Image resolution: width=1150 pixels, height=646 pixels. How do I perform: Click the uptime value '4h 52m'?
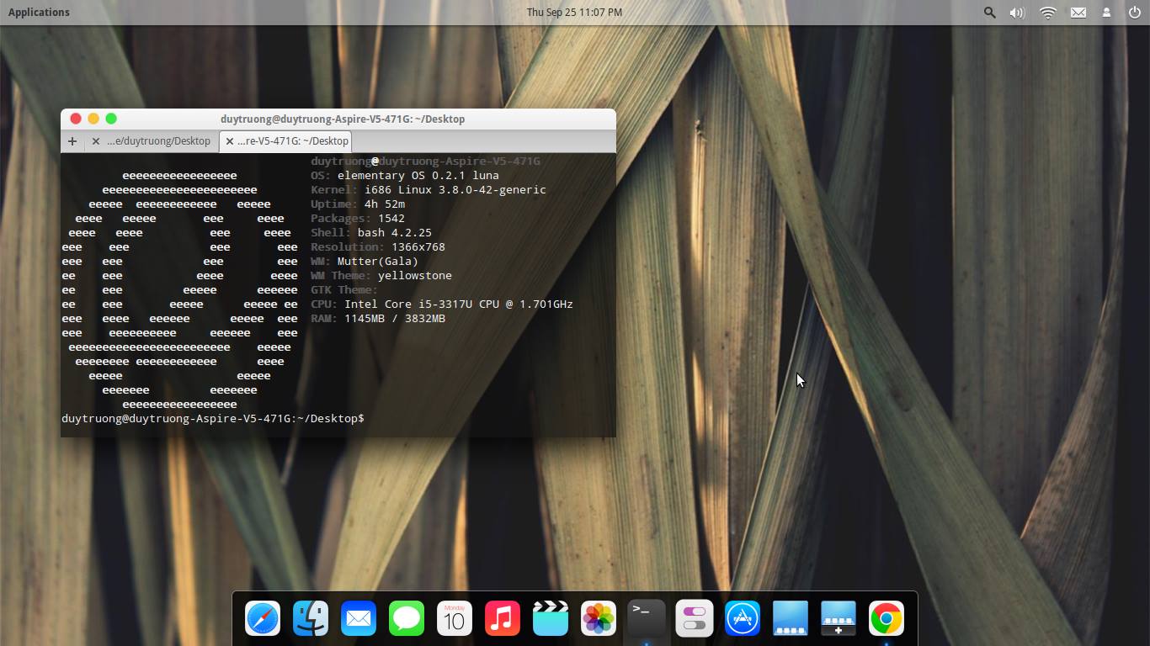coord(385,204)
